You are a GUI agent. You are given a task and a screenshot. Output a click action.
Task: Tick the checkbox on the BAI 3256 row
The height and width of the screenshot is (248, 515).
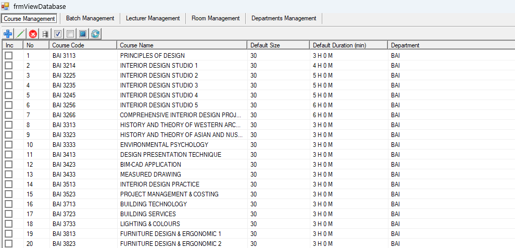(8, 105)
